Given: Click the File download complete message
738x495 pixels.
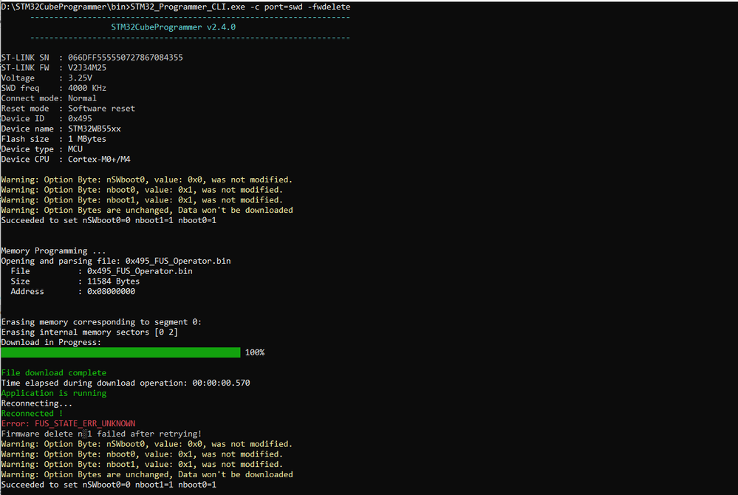Looking at the screenshot, I should coord(54,373).
